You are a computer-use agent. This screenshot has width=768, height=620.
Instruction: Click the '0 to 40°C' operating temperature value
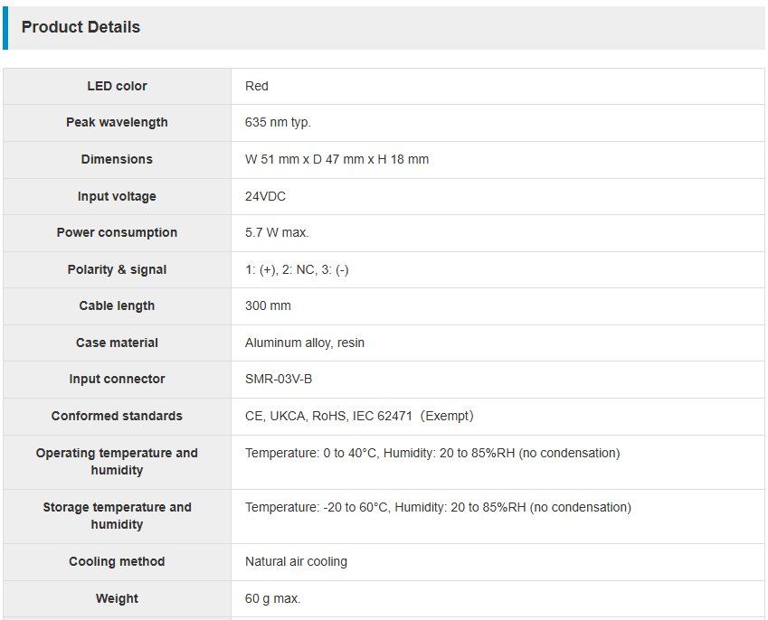point(350,453)
